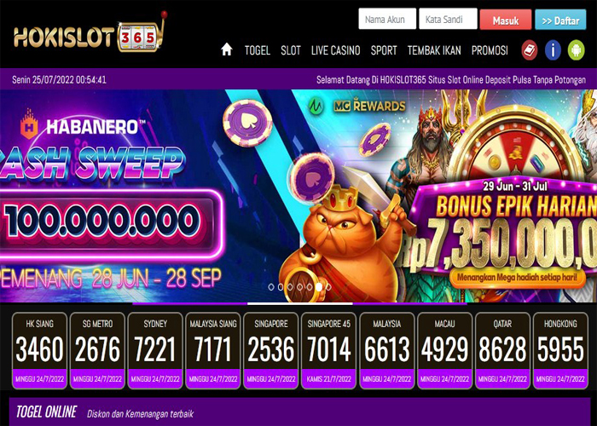Viewport: 597px width, 426px height.
Task: Open the LIVE CASINO menu
Action: [x=335, y=50]
